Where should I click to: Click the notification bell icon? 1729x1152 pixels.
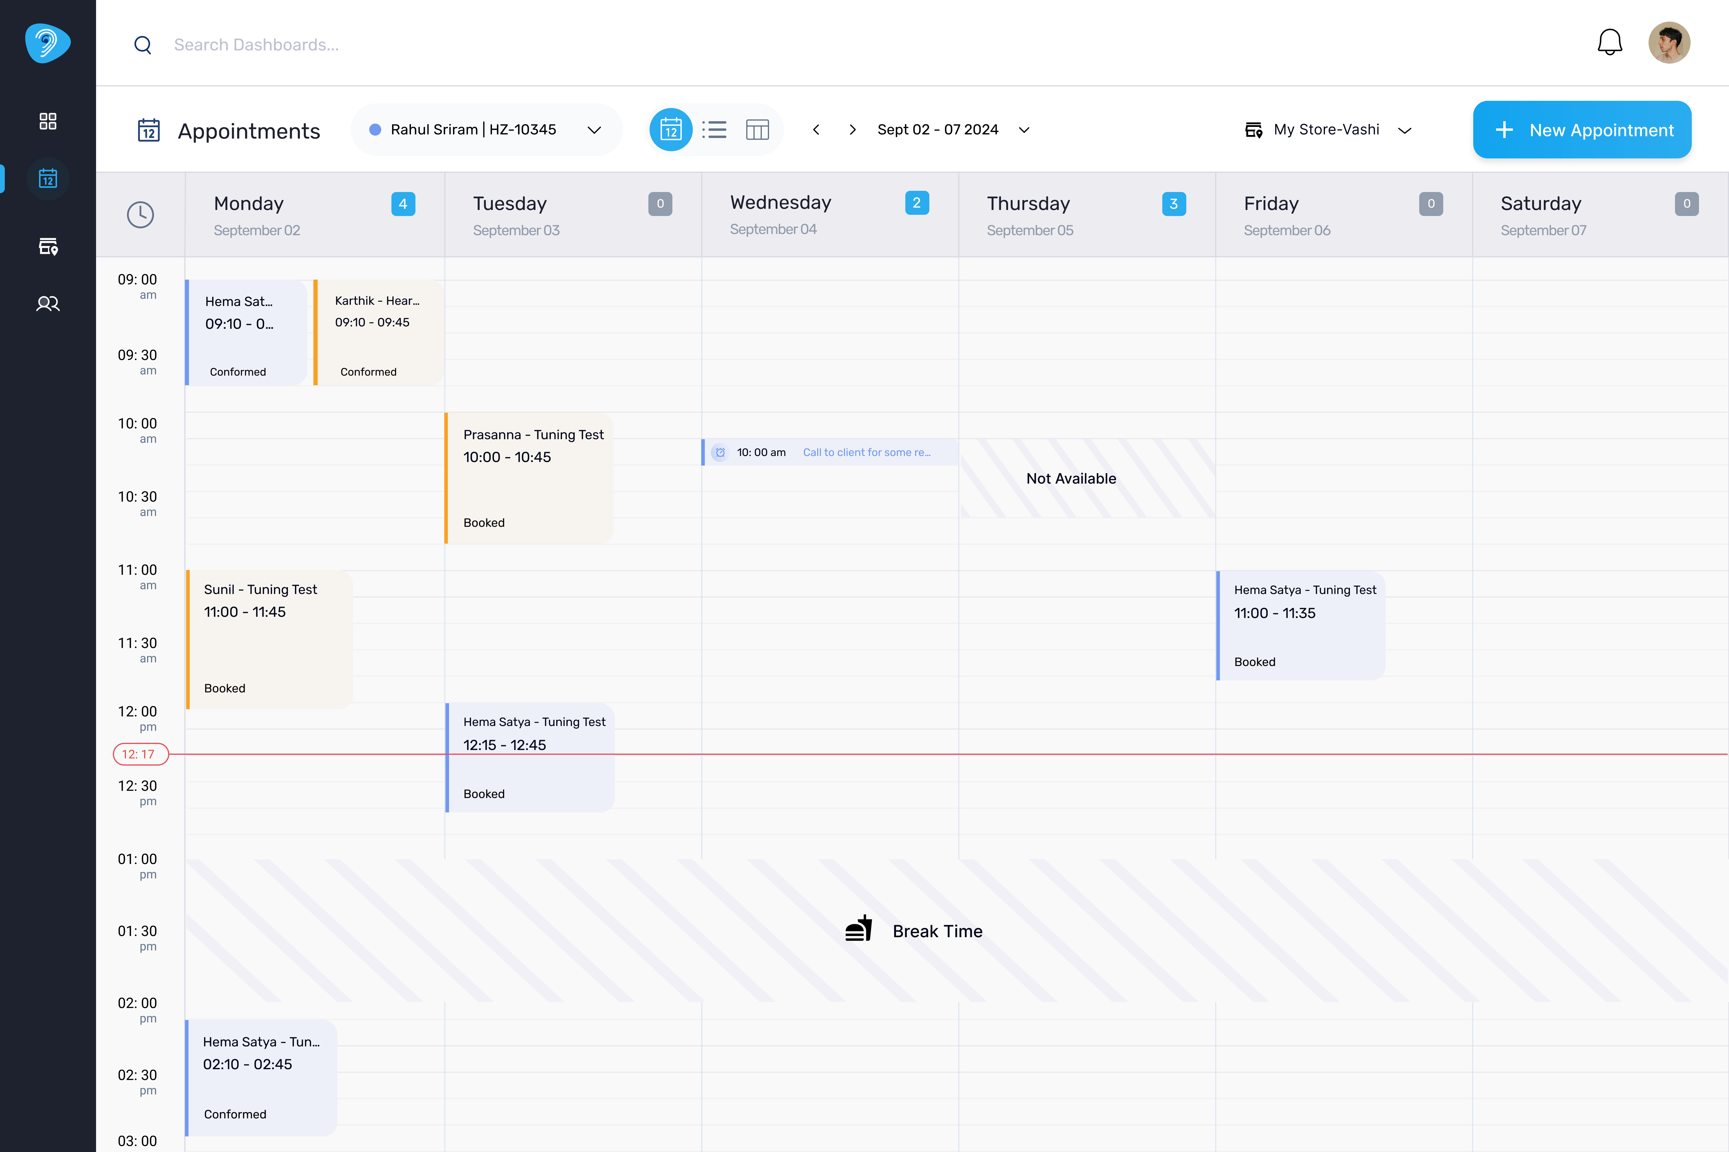pos(1610,43)
